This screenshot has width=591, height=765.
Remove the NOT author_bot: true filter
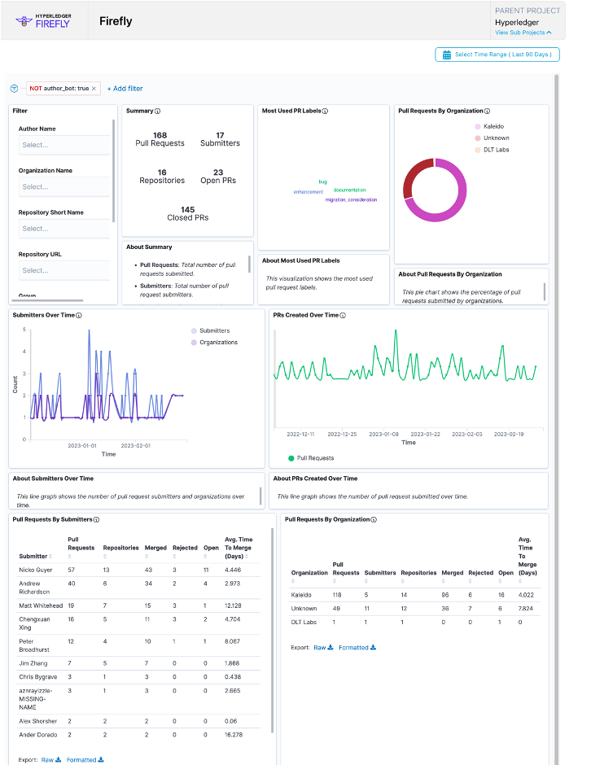(94, 89)
